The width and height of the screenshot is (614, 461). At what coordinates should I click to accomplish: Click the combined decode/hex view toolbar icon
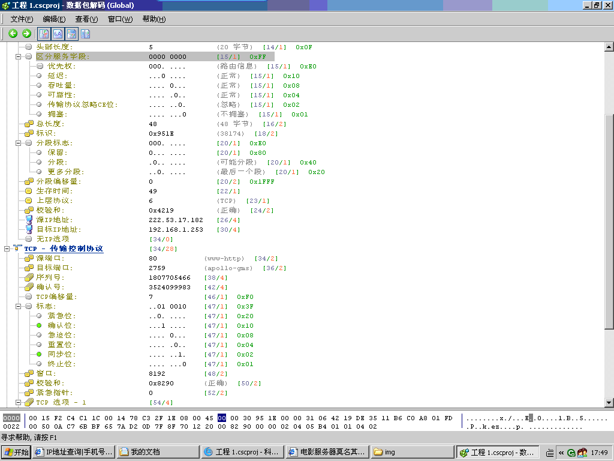(71, 34)
